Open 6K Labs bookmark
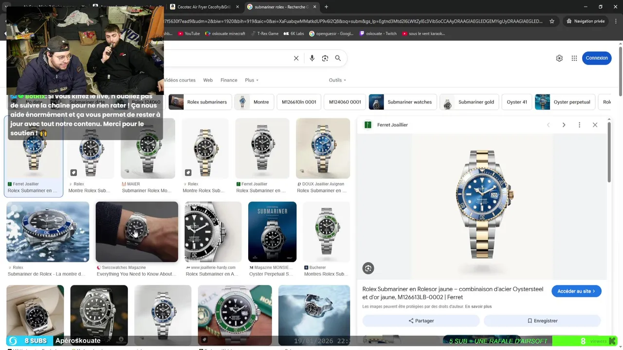Image resolution: width=623 pixels, height=350 pixels. click(x=293, y=34)
